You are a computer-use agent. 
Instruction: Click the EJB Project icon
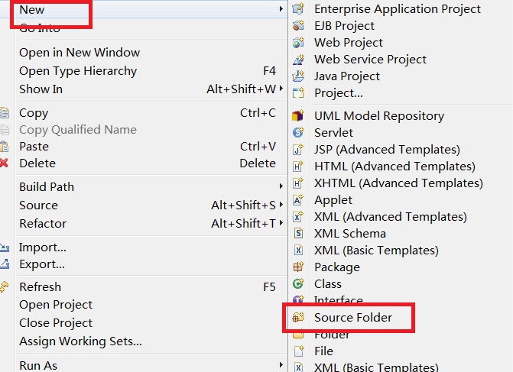point(299,26)
